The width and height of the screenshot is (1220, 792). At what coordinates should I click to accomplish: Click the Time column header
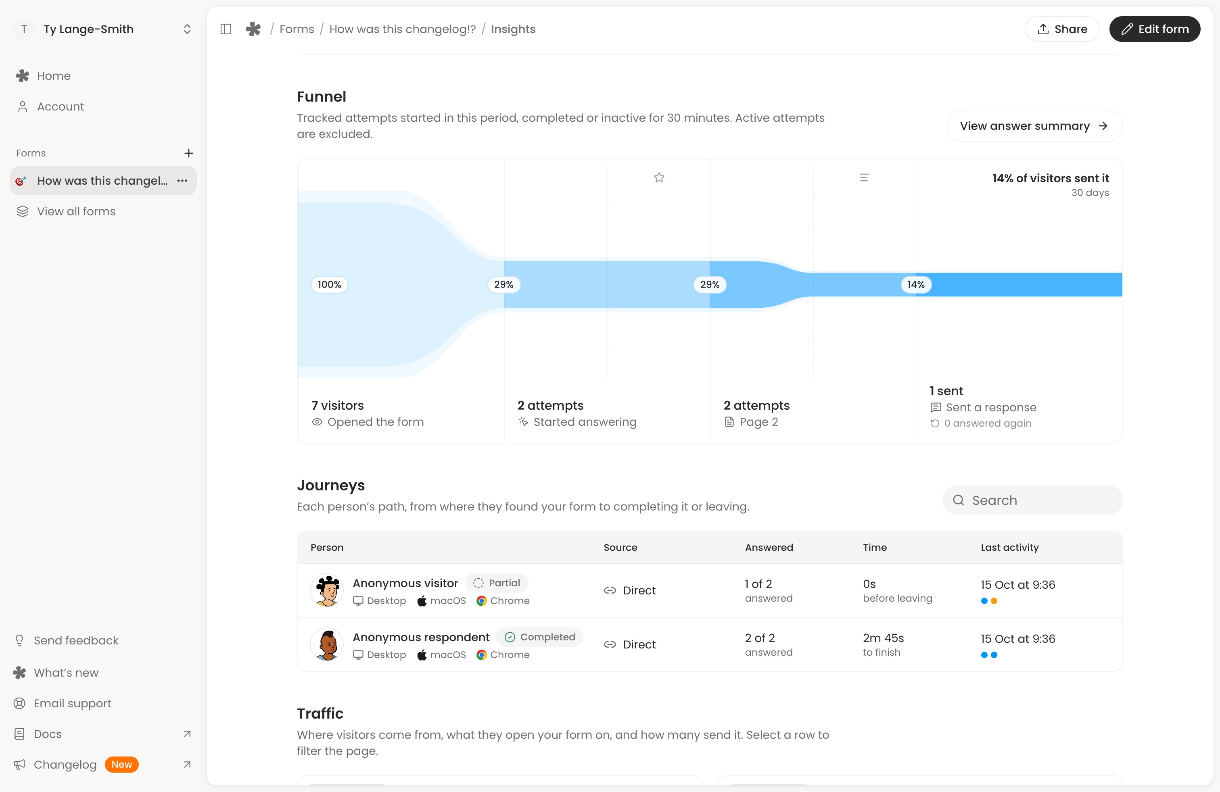(875, 548)
